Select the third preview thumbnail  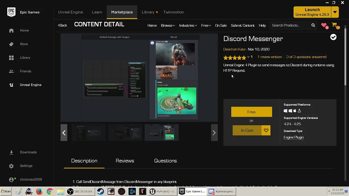click(162, 133)
